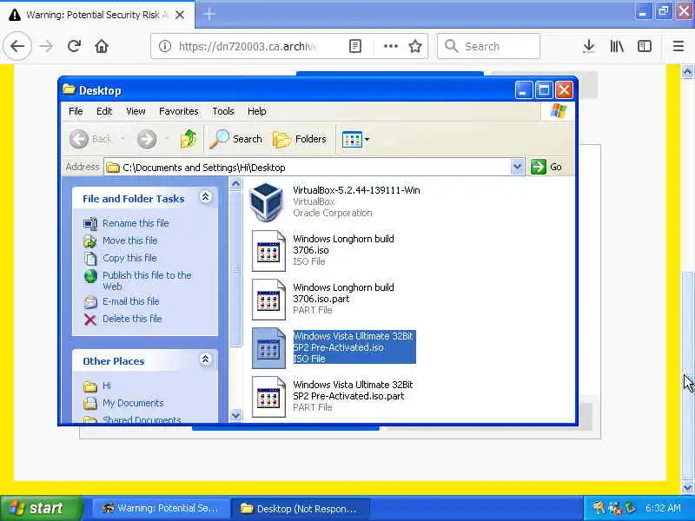The image size is (695, 521).
Task: Switch to Desktop (Not Responding) taskbar button
Action: point(300,508)
